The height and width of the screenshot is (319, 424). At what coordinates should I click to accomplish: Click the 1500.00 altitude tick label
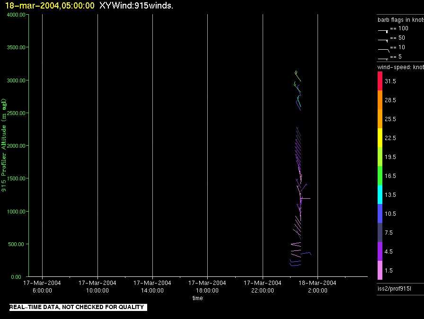pos(16,178)
